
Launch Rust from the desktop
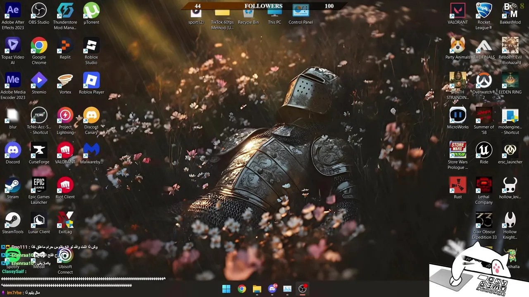click(x=458, y=189)
